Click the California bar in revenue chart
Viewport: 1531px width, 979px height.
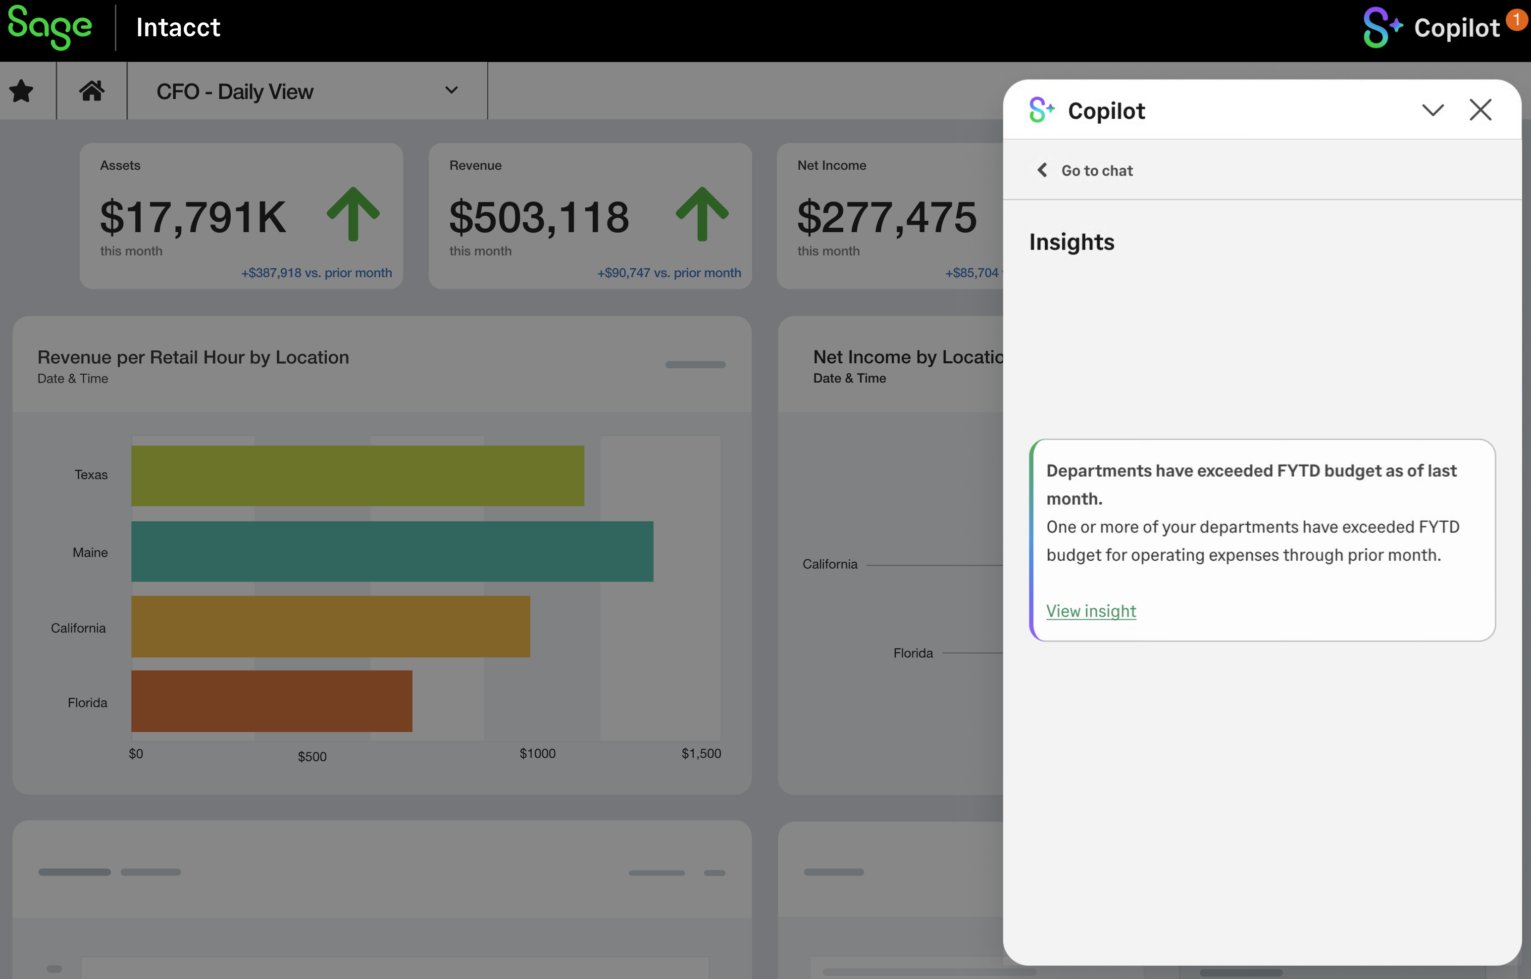point(331,626)
